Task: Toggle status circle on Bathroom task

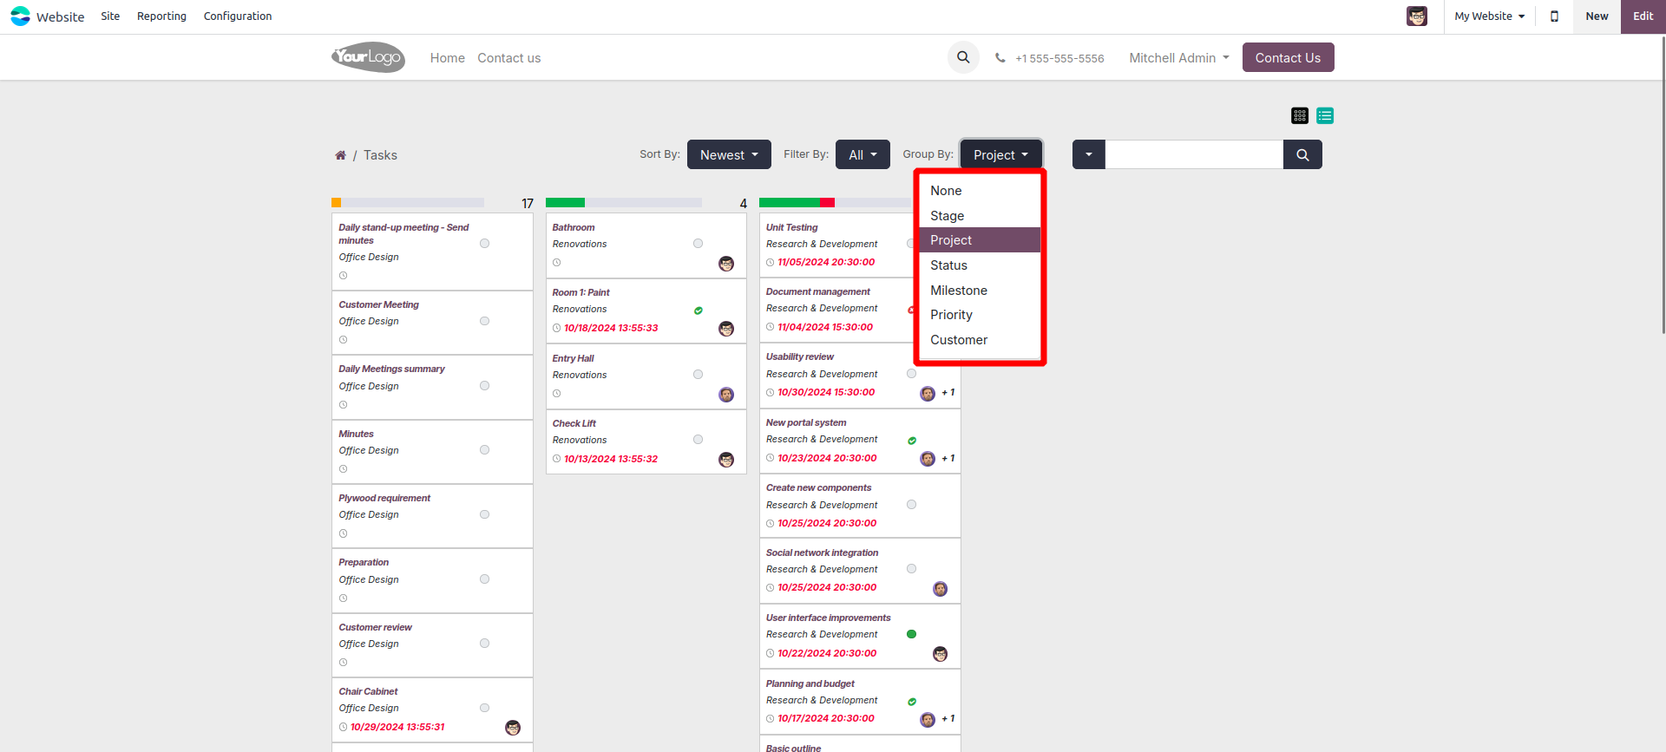Action: tap(699, 244)
